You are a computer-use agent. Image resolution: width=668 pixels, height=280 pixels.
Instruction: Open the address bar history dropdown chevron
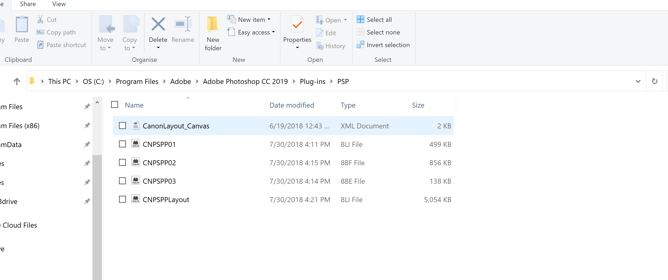638,81
